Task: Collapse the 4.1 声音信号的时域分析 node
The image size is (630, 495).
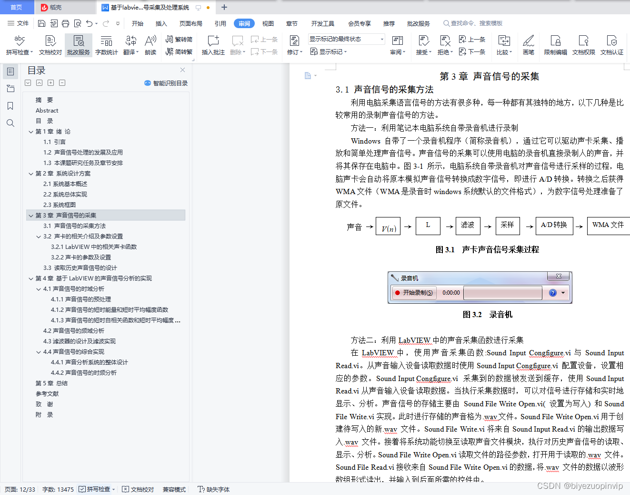Action: (39, 289)
